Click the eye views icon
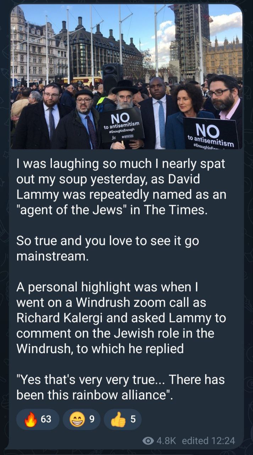Viewport: 253px width, 455px height. click(148, 441)
